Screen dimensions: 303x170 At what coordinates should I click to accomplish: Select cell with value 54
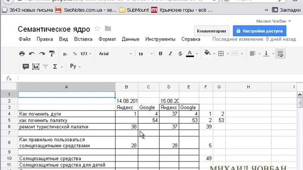[149, 120]
